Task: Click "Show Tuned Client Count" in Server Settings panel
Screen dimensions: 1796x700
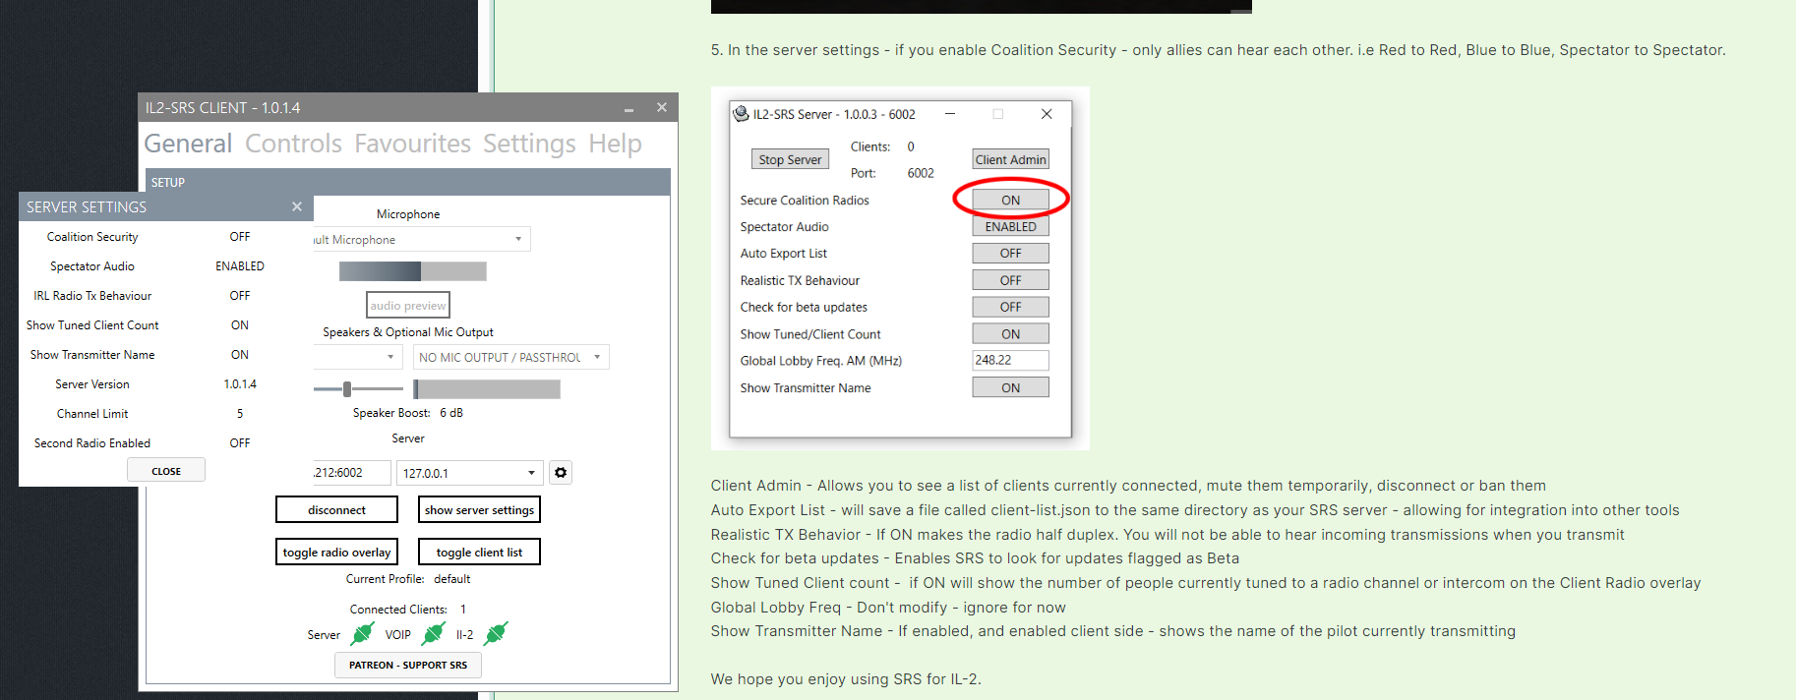Action: (92, 325)
